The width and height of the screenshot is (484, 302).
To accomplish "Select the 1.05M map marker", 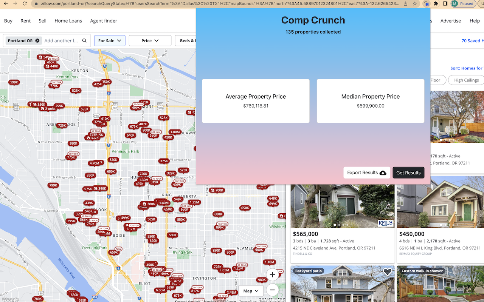I will 224,270.
